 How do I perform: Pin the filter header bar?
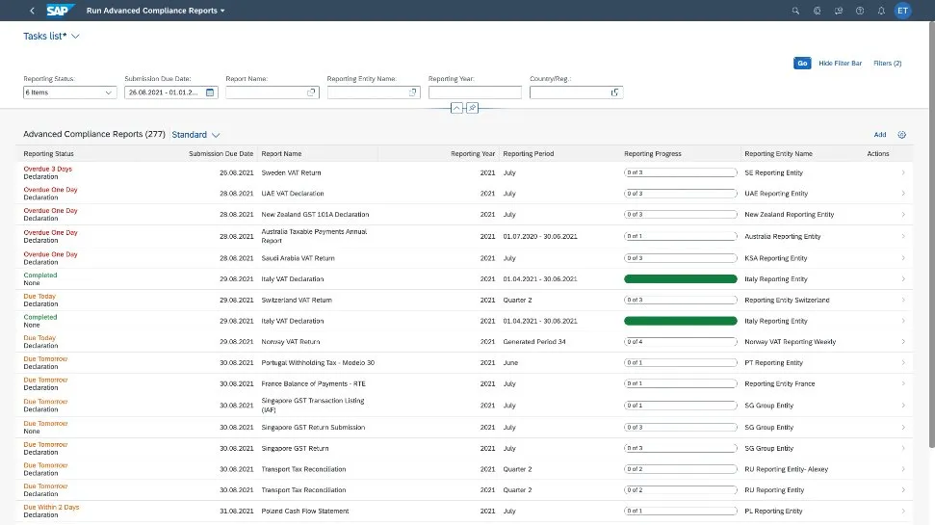(x=473, y=108)
